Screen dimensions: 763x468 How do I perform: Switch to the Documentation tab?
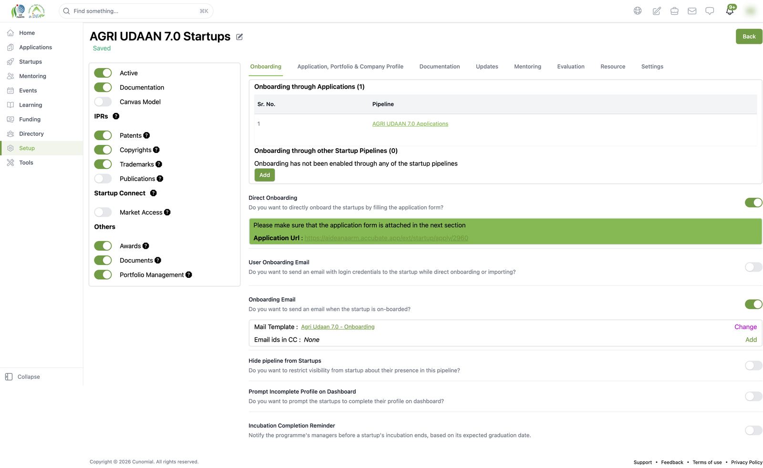[x=439, y=67]
